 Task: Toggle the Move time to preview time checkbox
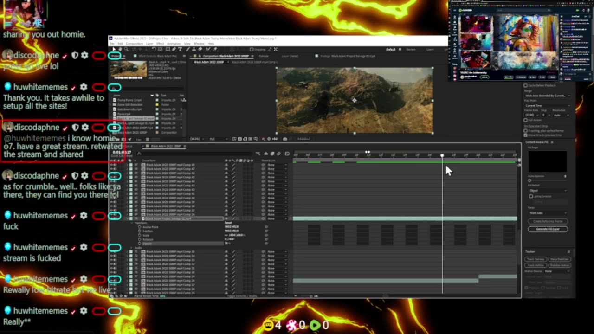pyautogui.click(x=525, y=135)
